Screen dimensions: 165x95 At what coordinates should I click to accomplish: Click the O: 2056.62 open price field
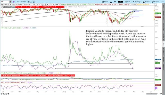coord(19,4)
